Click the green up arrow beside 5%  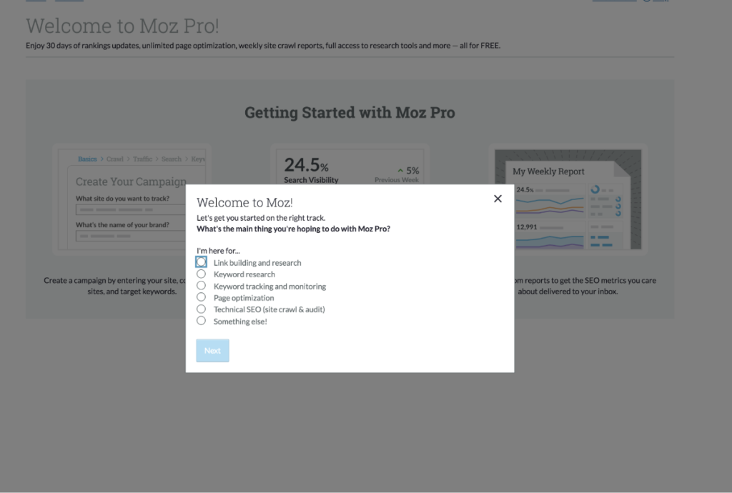point(400,171)
